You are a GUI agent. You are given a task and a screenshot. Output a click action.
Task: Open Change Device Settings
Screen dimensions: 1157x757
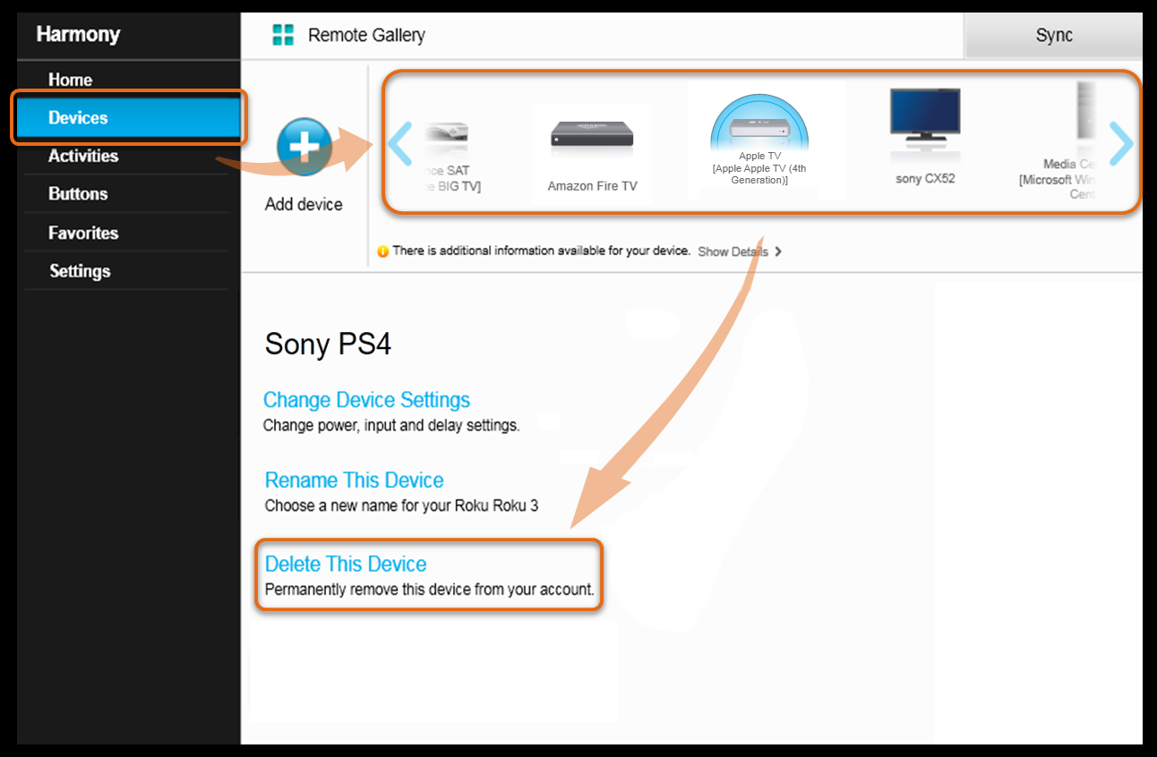(x=366, y=400)
